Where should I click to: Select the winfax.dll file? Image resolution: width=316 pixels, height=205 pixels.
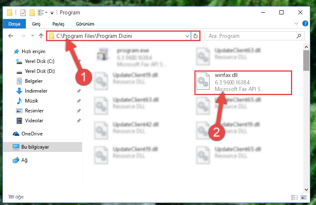pos(243,83)
